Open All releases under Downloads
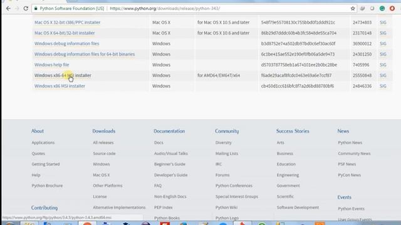The width and height of the screenshot is (401, 225). click(x=103, y=142)
